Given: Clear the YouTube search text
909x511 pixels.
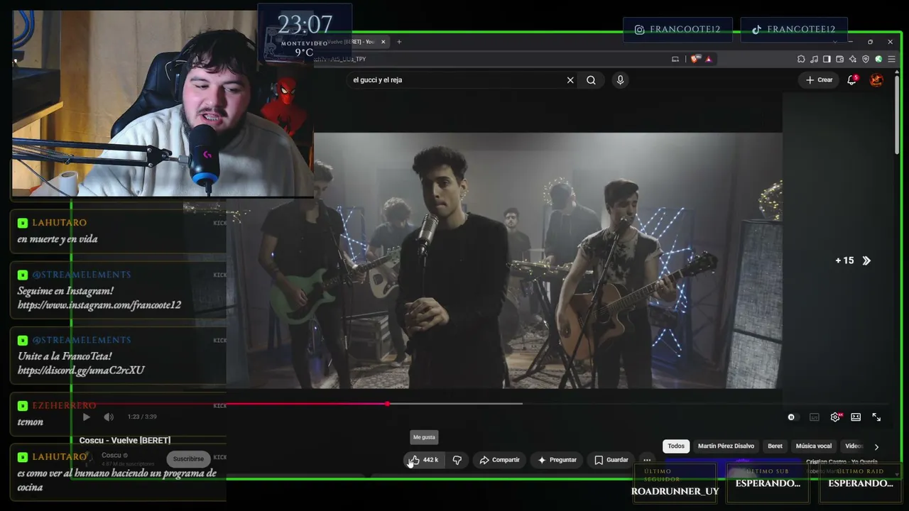Looking at the screenshot, I should (x=570, y=80).
